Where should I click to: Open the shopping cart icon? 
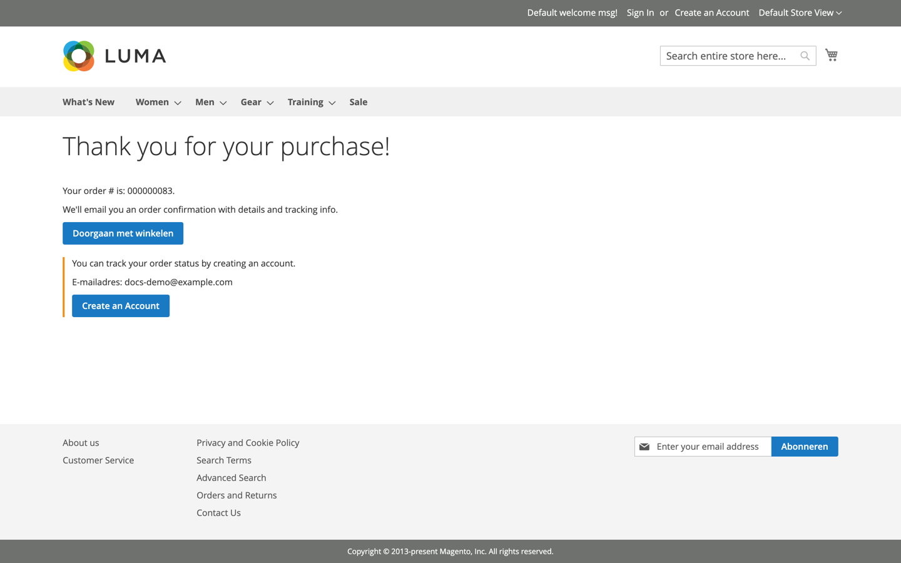pyautogui.click(x=831, y=55)
